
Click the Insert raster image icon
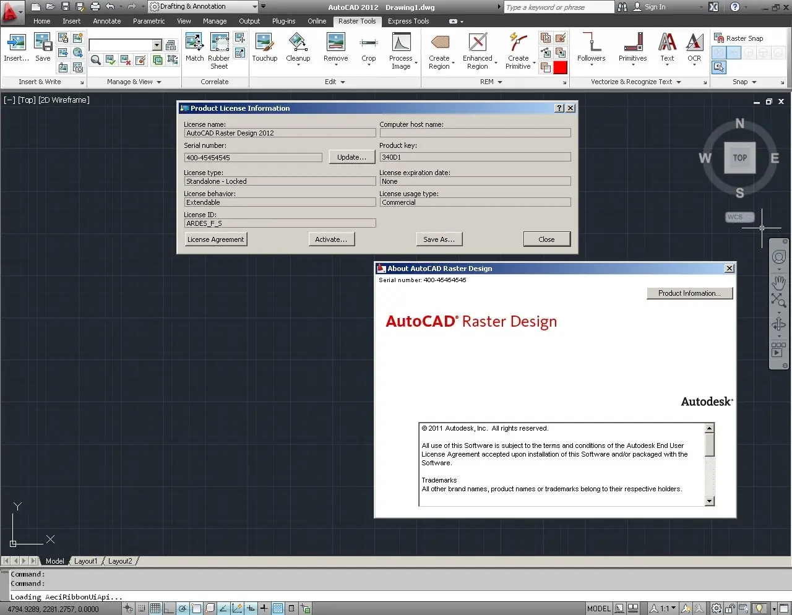16,43
